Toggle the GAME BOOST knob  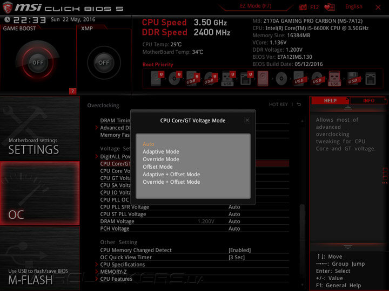tap(38, 63)
